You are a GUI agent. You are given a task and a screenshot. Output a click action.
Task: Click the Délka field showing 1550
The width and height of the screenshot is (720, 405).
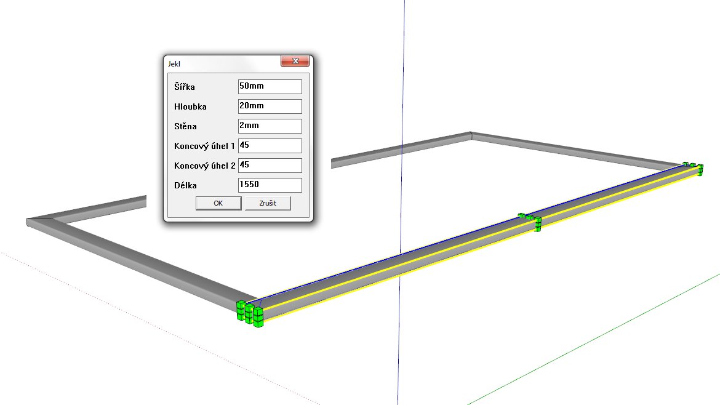coord(270,185)
